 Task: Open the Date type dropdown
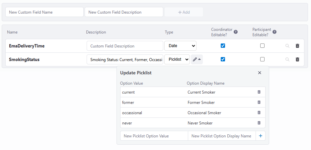coord(180,46)
